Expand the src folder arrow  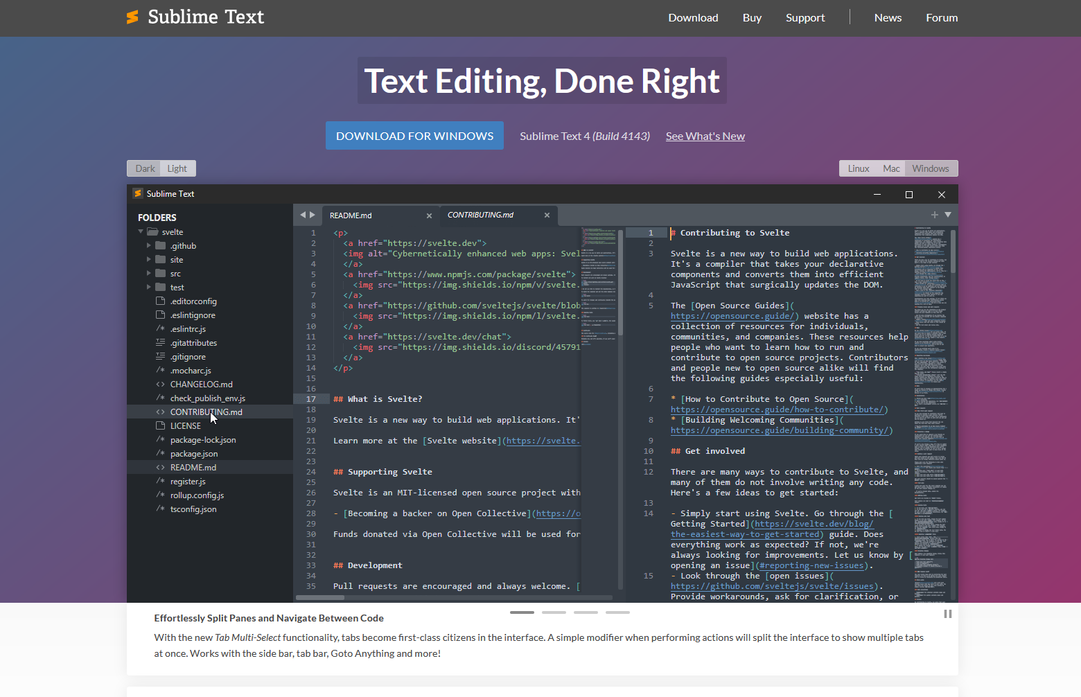coord(148,274)
